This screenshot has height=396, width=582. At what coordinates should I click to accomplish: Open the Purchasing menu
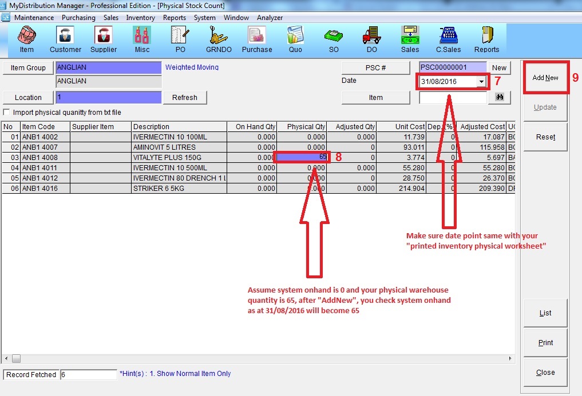click(78, 18)
